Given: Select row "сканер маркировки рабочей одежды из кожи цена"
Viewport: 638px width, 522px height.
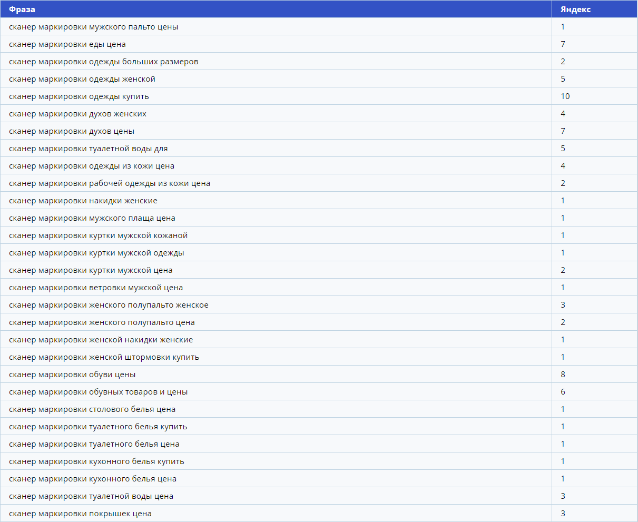Looking at the screenshot, I should [319, 183].
